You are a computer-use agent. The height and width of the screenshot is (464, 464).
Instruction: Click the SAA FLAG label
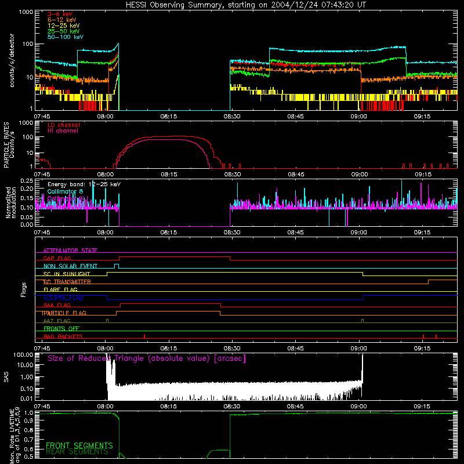coord(57,305)
